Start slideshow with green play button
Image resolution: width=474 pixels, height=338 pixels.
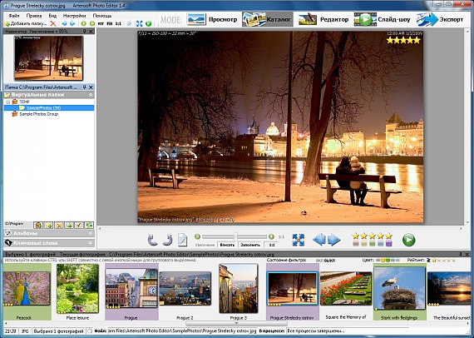click(408, 240)
